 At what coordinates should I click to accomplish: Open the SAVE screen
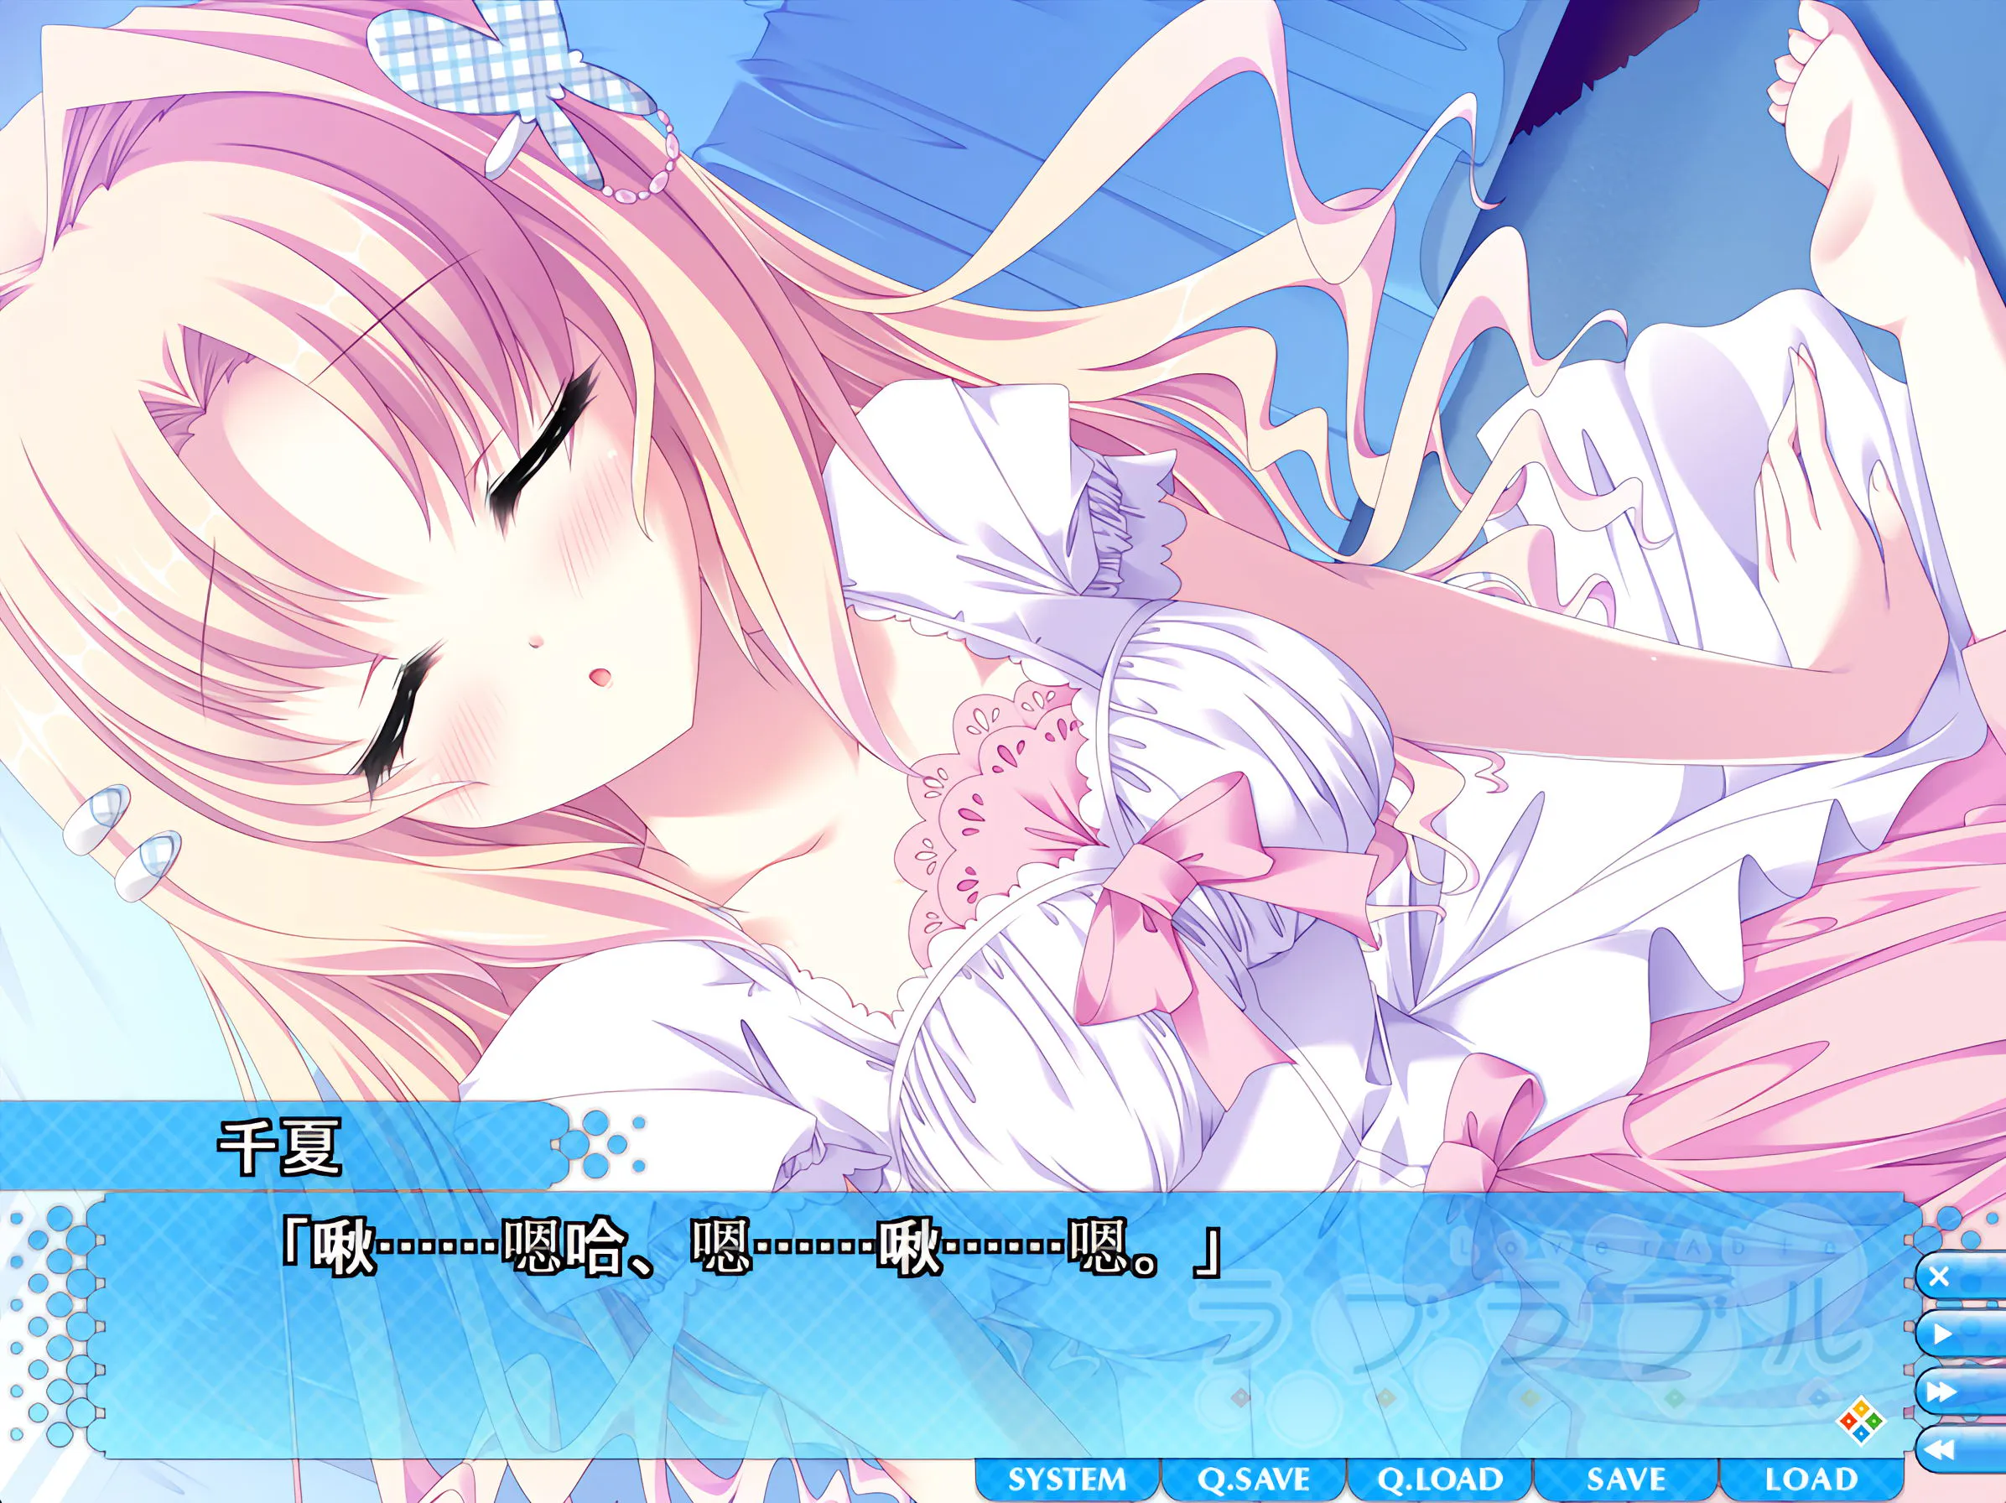pyautogui.click(x=1626, y=1480)
